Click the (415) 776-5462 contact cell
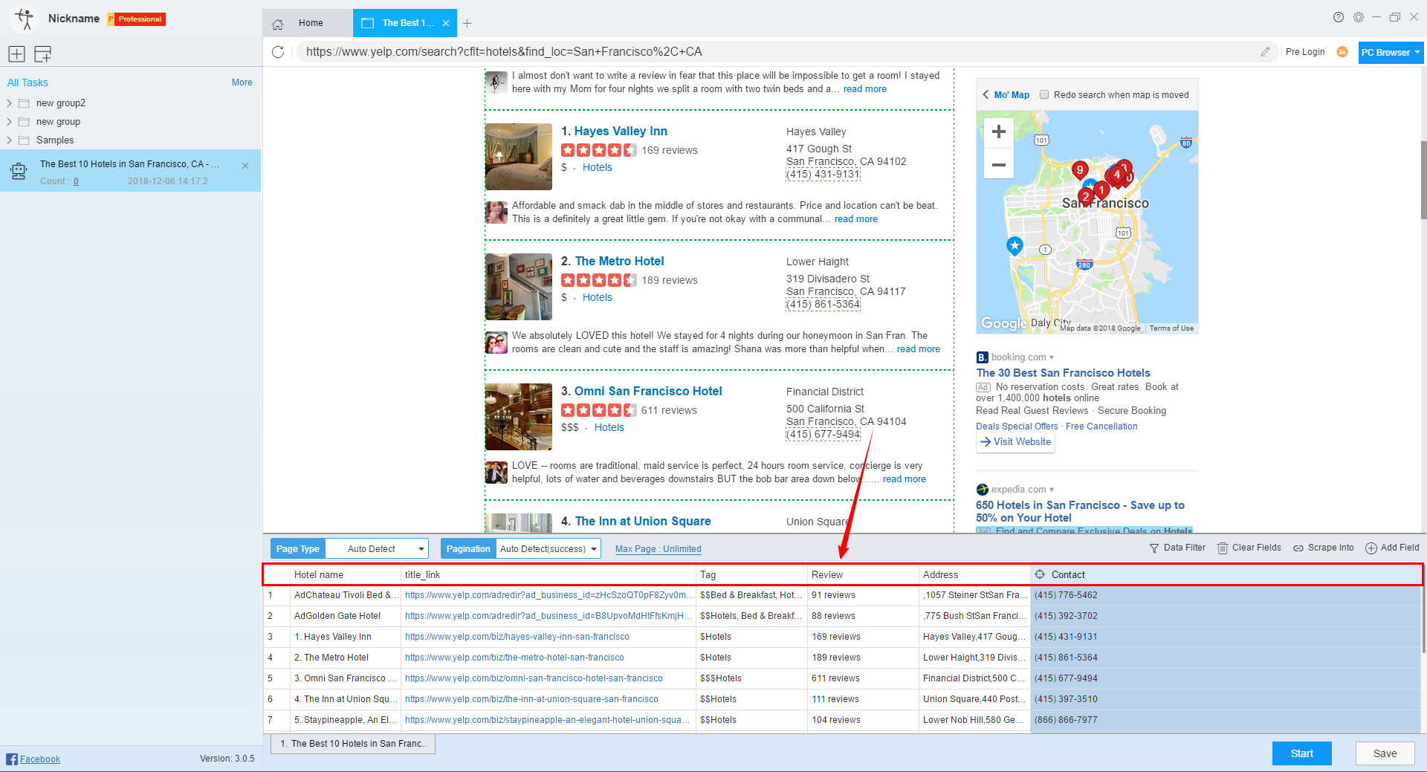 [x=1225, y=595]
